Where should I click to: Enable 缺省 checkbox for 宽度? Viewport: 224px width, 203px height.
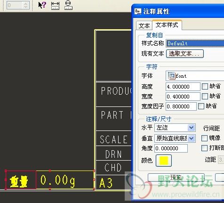[205, 96]
